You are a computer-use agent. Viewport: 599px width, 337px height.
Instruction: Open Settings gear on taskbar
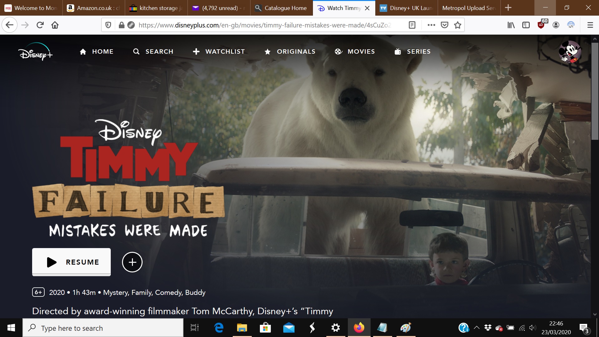point(336,328)
